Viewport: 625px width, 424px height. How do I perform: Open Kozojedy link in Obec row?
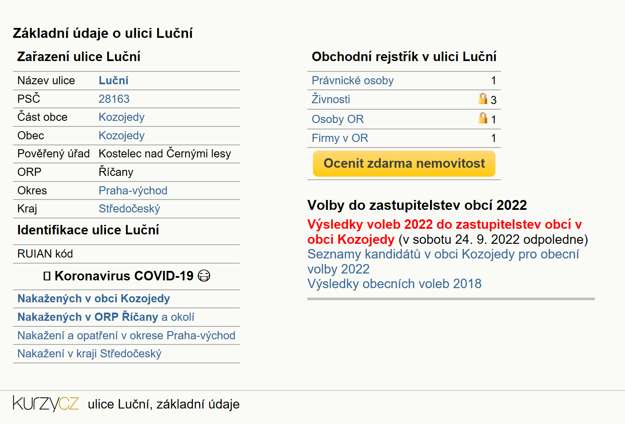pos(121,135)
